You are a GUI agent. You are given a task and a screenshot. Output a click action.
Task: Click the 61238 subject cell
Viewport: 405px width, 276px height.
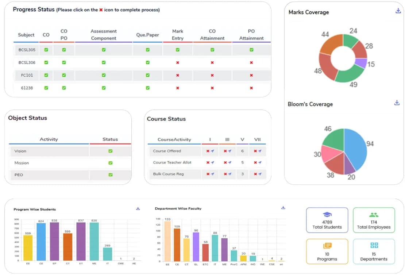coord(27,88)
